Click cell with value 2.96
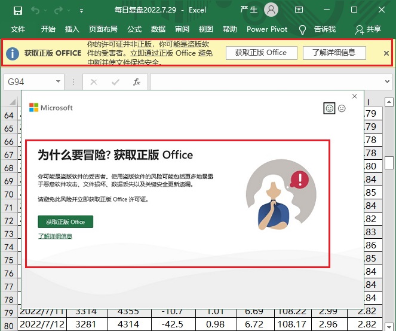 pyautogui.click(x=330, y=324)
